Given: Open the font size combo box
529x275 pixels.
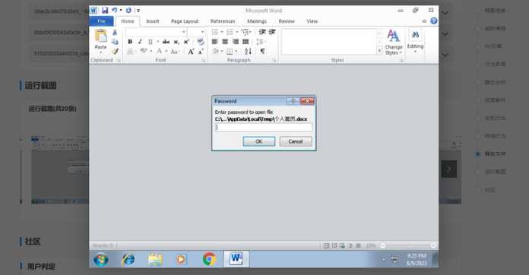Looking at the screenshot, I should [196, 32].
